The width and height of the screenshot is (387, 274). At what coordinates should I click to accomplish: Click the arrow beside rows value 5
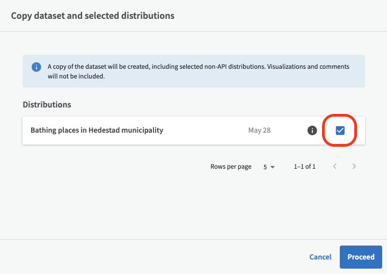(x=273, y=167)
